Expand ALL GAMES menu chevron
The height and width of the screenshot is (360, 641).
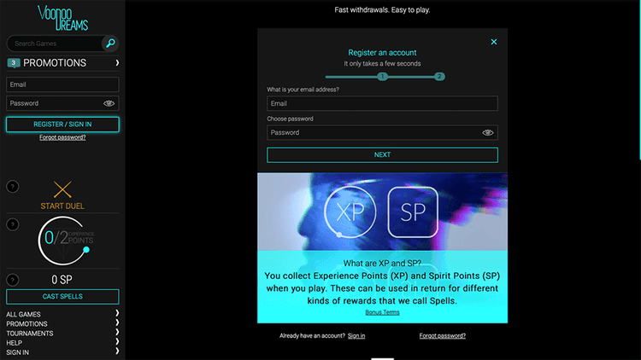pyautogui.click(x=117, y=313)
